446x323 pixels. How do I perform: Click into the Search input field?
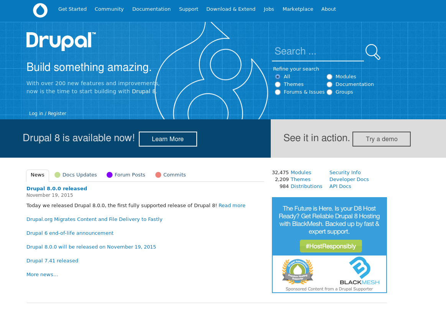click(x=318, y=51)
